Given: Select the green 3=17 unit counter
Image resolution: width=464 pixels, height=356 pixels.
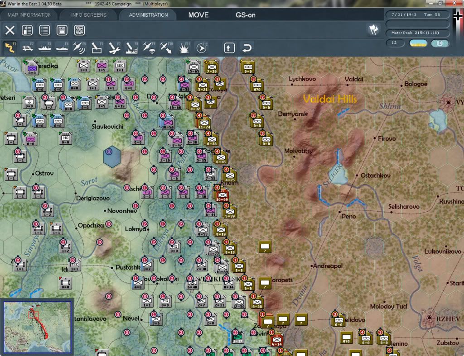Looking at the screenshot, I should pyautogui.click(x=237, y=337).
